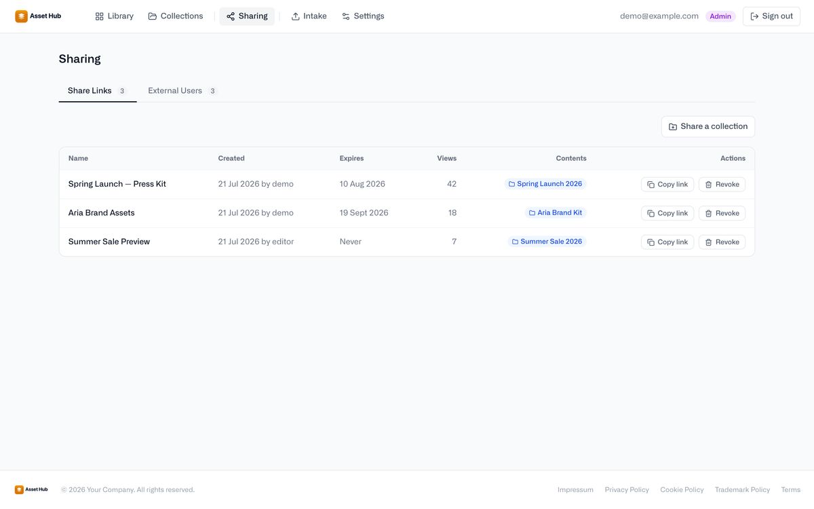Click 21 Jul 2026 by editor cell
Viewport: 814px width, 509px height.
tap(256, 242)
